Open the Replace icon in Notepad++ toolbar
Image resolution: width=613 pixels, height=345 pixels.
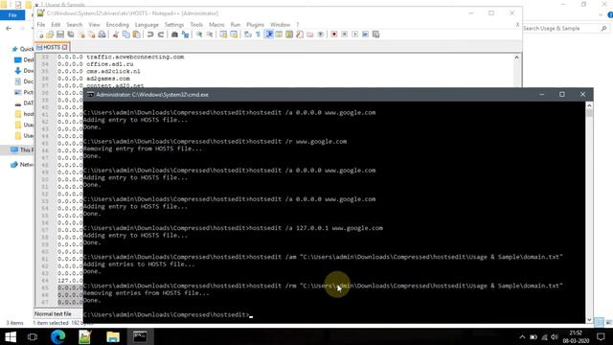point(185,34)
